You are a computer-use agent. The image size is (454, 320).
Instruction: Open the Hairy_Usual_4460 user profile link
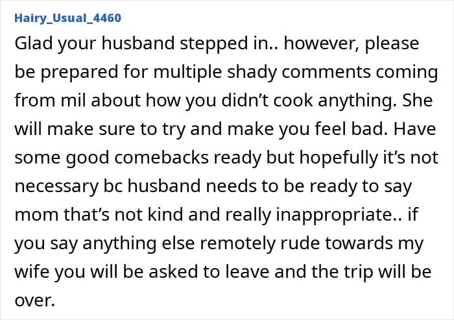click(x=67, y=18)
